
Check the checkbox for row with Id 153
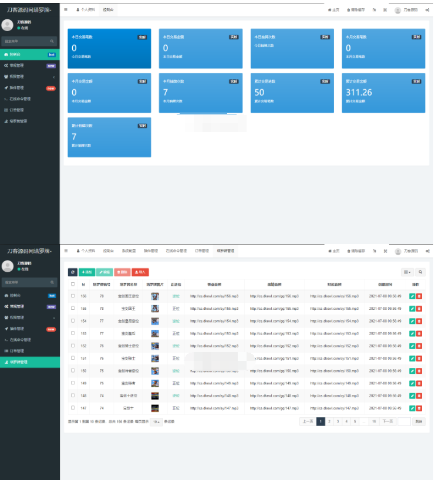click(x=73, y=333)
